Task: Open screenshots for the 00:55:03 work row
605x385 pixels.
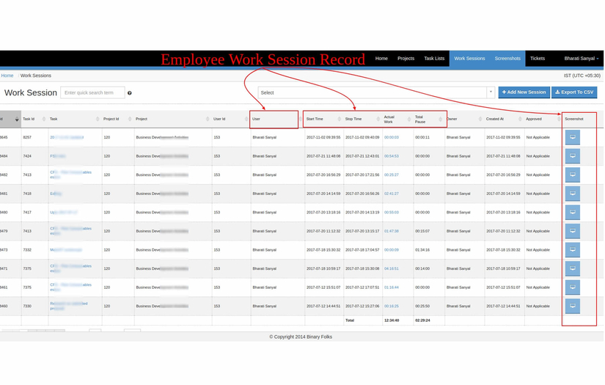Action: 572,212
